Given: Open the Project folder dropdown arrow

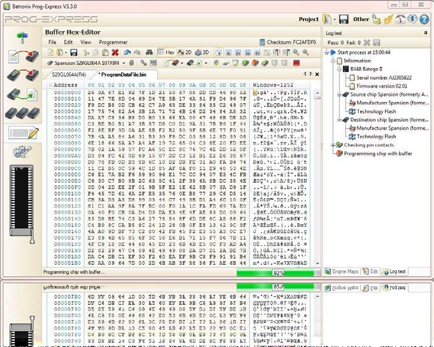Looking at the screenshot, I should (335, 20).
